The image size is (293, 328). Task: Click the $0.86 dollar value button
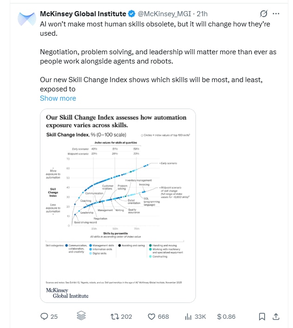pos(226,316)
